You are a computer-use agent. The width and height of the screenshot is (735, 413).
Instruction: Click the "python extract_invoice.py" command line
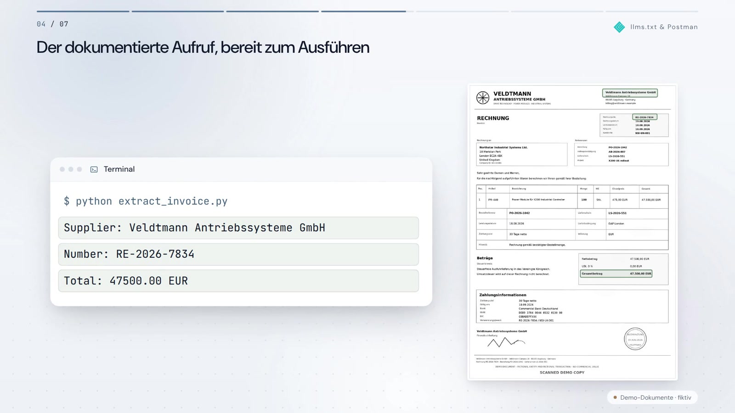click(146, 201)
